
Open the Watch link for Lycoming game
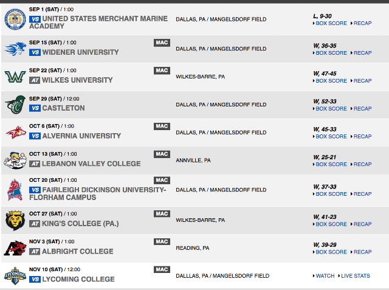tap(325, 276)
